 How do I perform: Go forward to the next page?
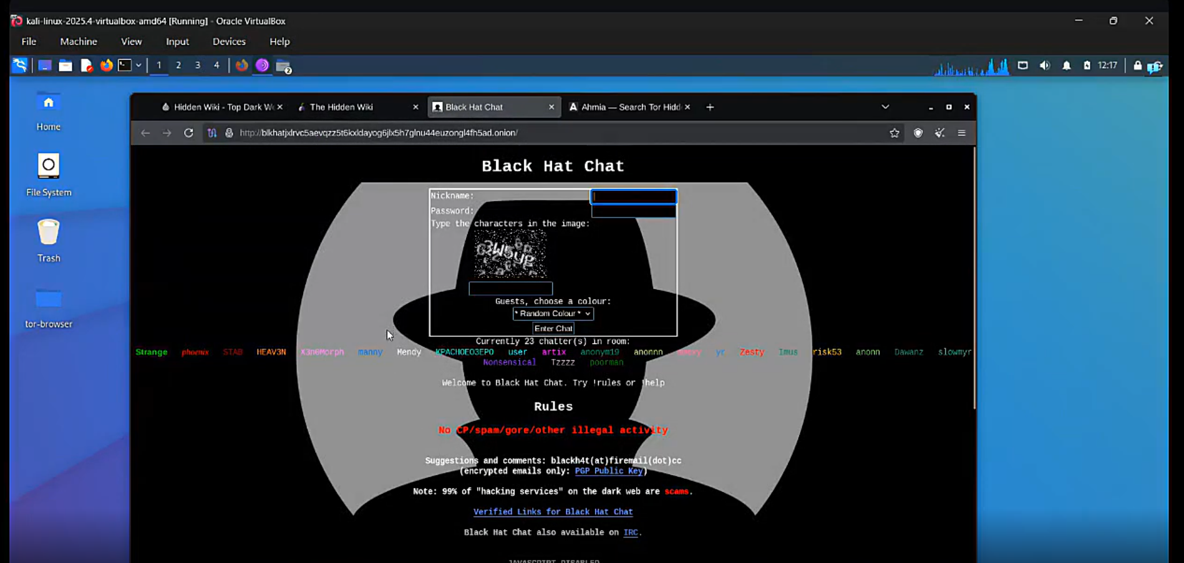(167, 133)
